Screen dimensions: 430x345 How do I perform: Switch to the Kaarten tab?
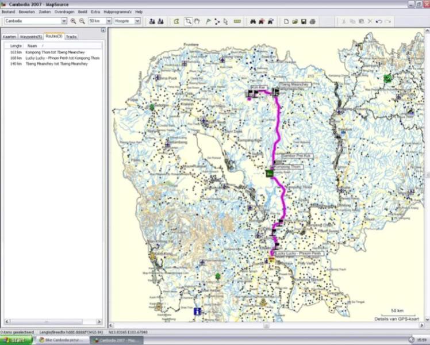coord(10,37)
